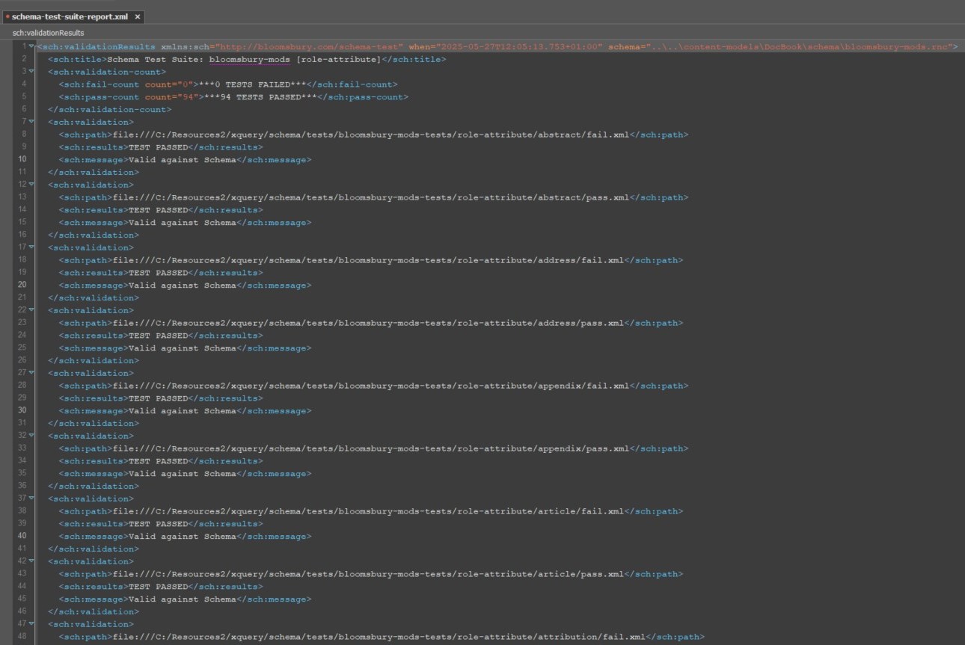Image resolution: width=965 pixels, height=645 pixels.
Task: Click 'TEST PASSED' on line 34
Action: click(x=159, y=461)
